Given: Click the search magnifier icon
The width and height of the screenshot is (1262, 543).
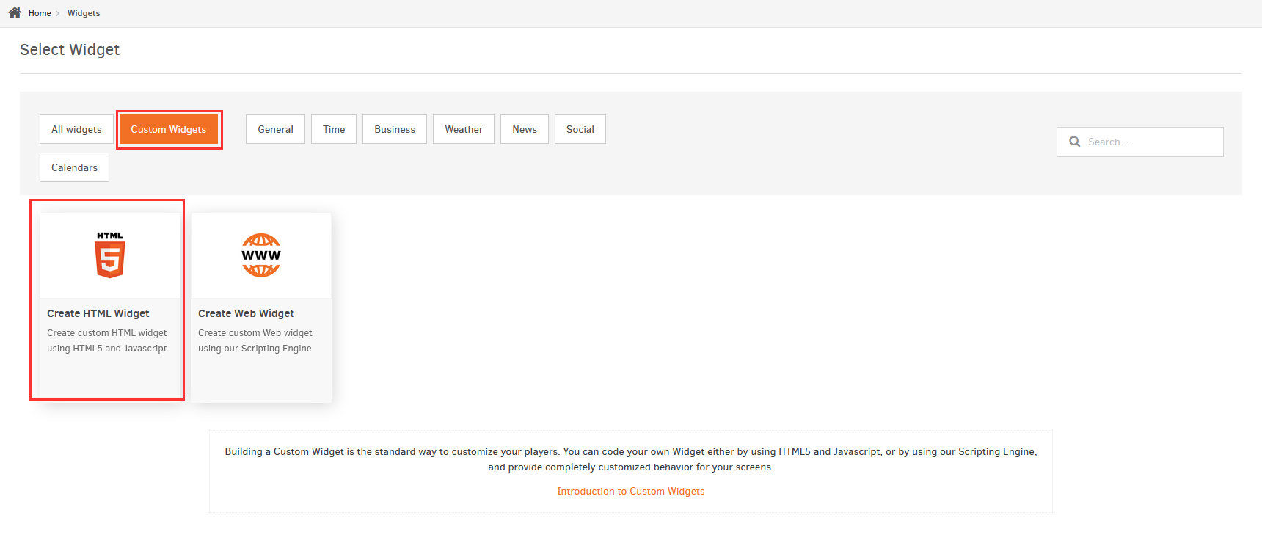Looking at the screenshot, I should 1075,142.
